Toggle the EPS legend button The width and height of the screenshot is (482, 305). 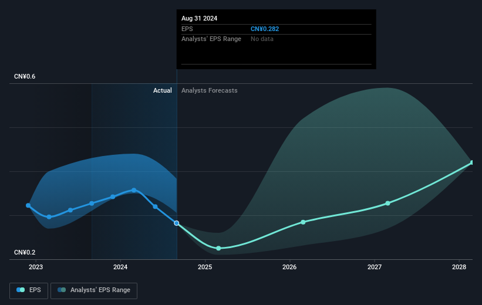pos(29,290)
